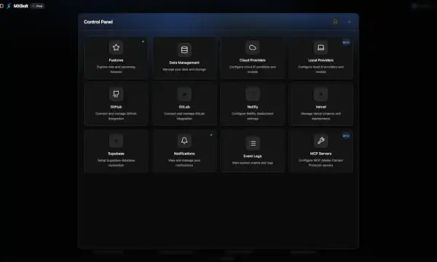Click 'Manage your data and storage' description
The width and height of the screenshot is (437, 262).
point(184,69)
